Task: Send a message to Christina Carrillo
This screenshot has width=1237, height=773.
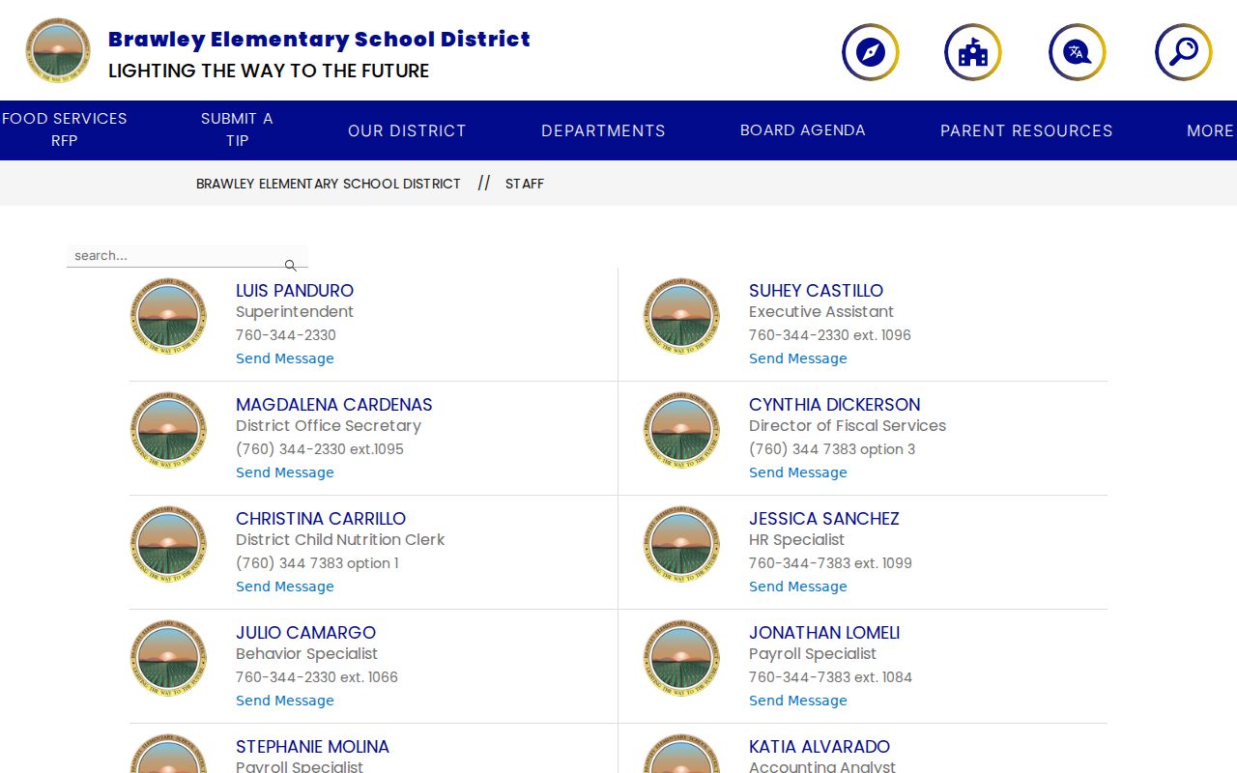Action: pyautogui.click(x=285, y=587)
